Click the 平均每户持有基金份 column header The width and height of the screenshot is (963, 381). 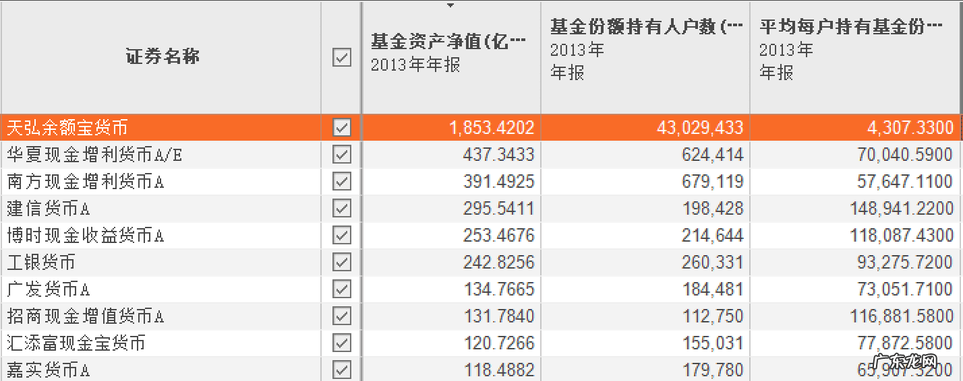855,57
